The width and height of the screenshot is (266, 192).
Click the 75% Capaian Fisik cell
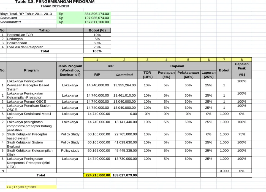click(x=242, y=136)
